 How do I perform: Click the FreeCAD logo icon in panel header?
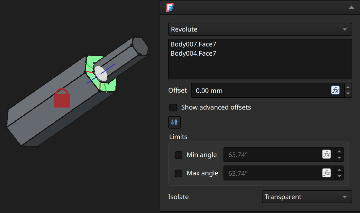[x=170, y=7]
